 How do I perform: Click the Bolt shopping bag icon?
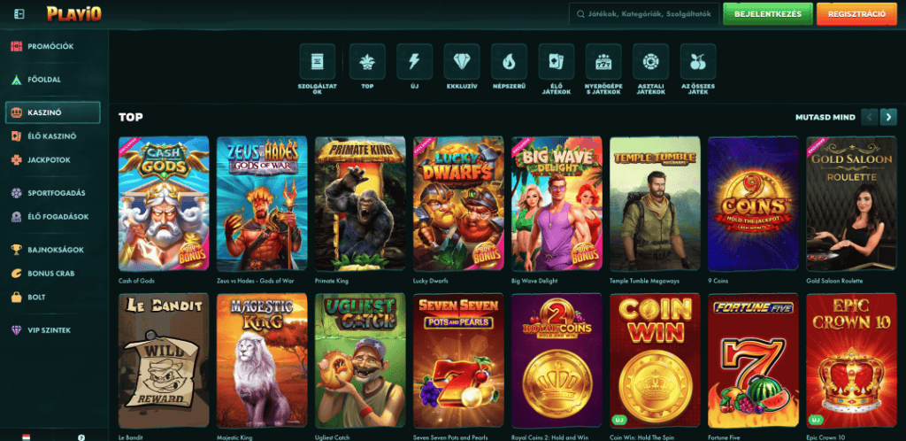tap(17, 297)
